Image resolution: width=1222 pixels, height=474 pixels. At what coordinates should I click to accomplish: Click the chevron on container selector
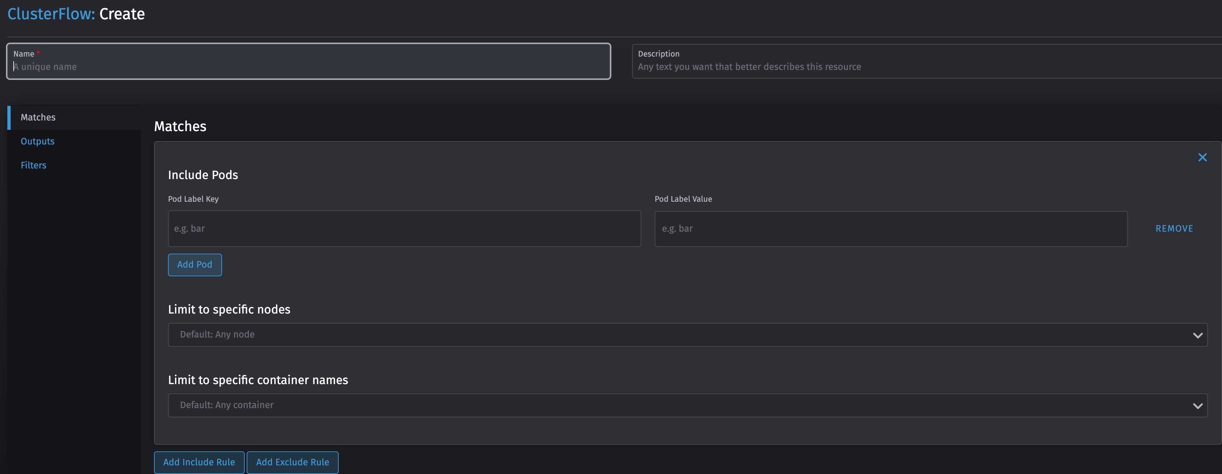click(x=1199, y=405)
